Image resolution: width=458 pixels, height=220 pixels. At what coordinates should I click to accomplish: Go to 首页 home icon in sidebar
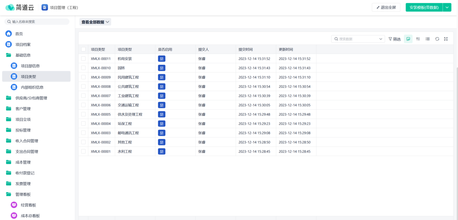[x=9, y=34]
